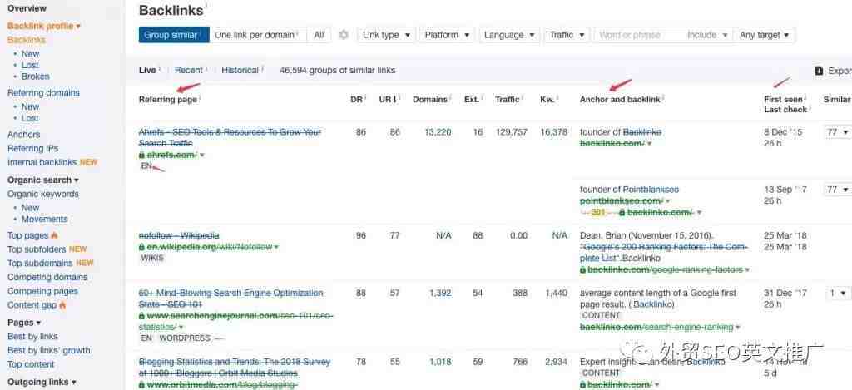This screenshot has height=390, width=852.
Task: Open the Traffic filter dropdown
Action: [567, 35]
